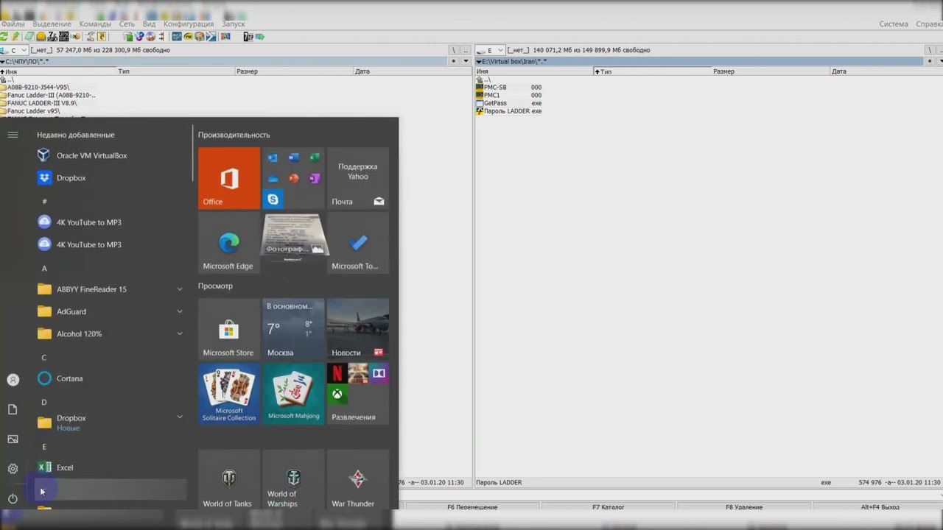Open the Microsoft To Do tile
The image size is (943, 530).
coord(358,243)
